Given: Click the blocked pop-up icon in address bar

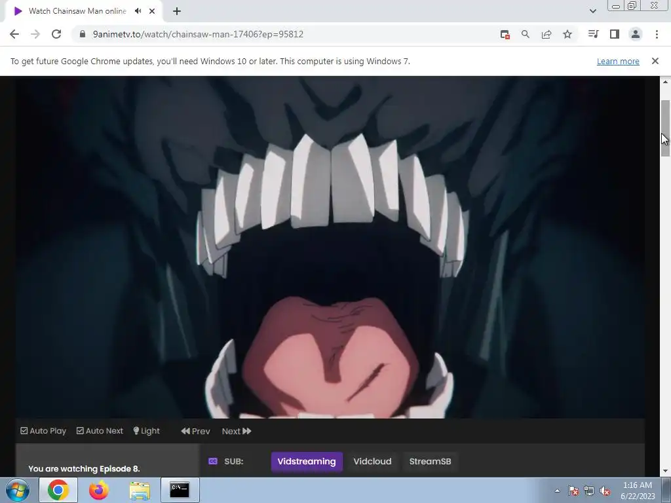Looking at the screenshot, I should 505,35.
